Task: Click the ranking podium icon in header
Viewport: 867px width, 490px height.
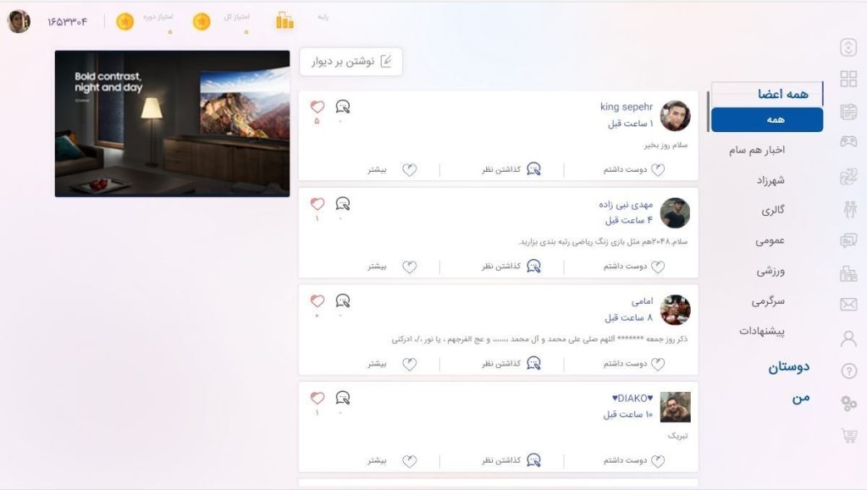Action: tap(284, 20)
